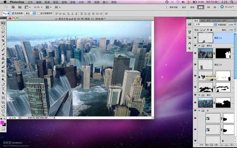237x148 pixels.
Task: Click lock position icon
Action: point(208,30)
